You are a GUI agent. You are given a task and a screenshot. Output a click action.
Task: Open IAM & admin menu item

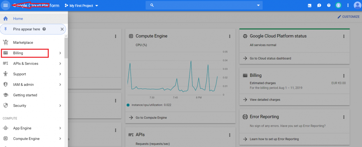tap(32, 85)
